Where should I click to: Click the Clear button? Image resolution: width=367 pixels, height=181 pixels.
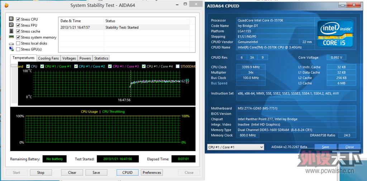click(72, 172)
